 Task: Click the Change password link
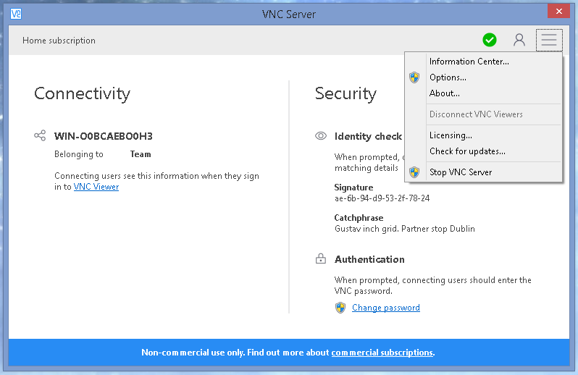(x=385, y=308)
